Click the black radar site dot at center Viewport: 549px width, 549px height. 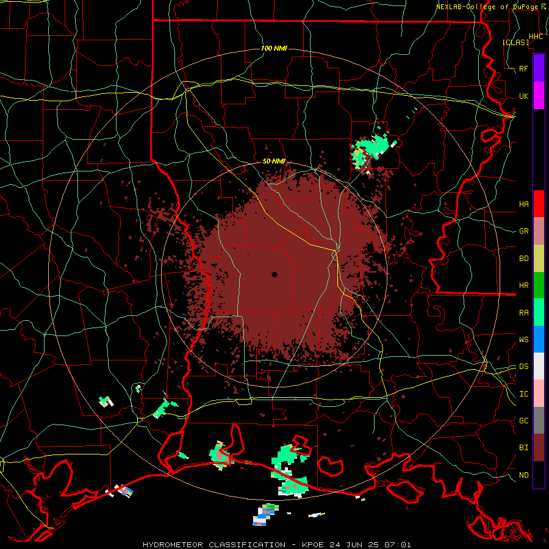[274, 274]
